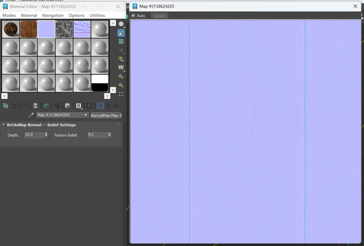The height and width of the screenshot is (246, 364).
Task: Click sample slots scroll down arrow
Action: tap(113, 90)
